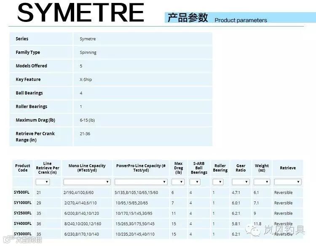Open the Mono Line Capacity filter dropdown
The image size is (316, 246).
[87, 182]
